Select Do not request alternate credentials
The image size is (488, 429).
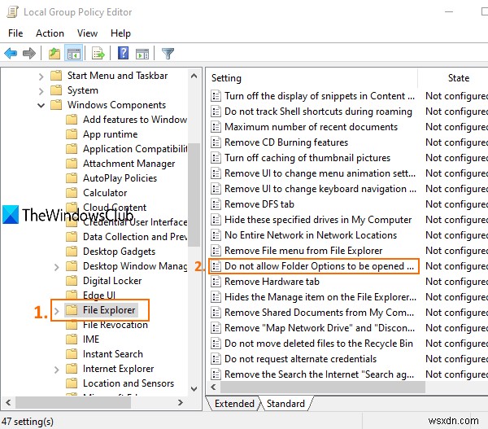pyautogui.click(x=300, y=359)
